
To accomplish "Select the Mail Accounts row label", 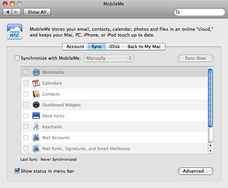I will 56,138.
